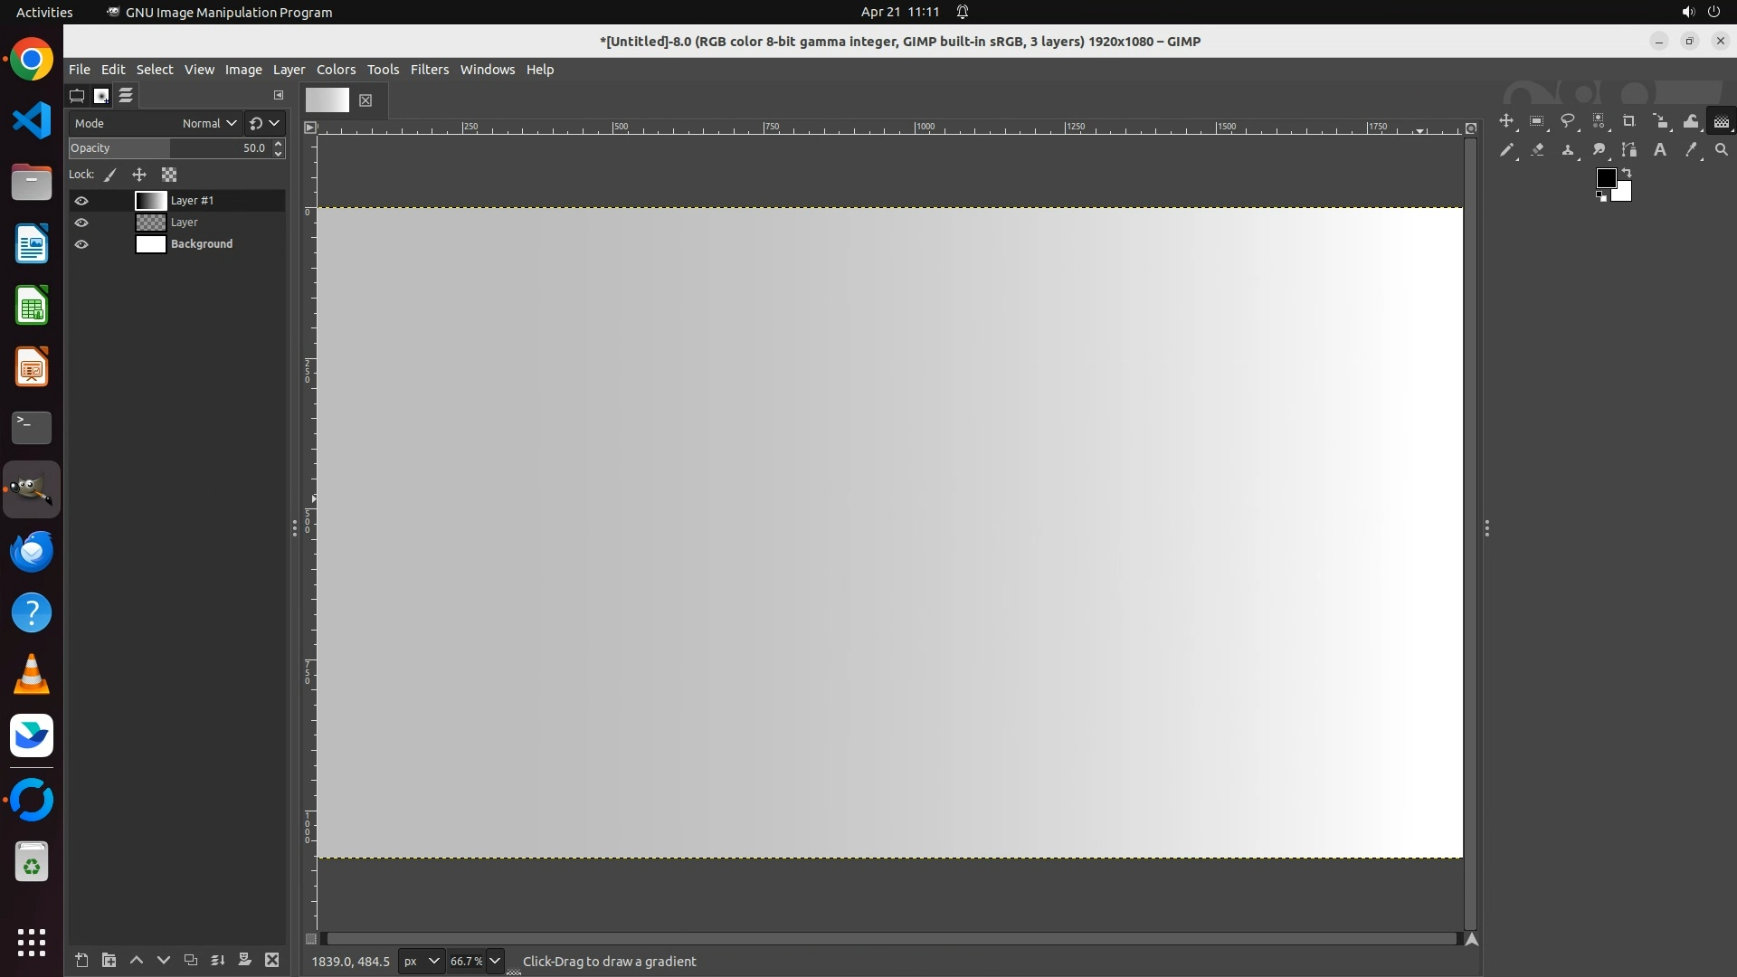Create a new layer group

(109, 960)
